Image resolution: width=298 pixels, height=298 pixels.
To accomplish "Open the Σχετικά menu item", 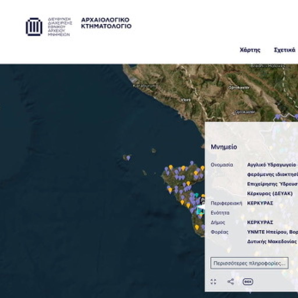I will [x=285, y=50].
